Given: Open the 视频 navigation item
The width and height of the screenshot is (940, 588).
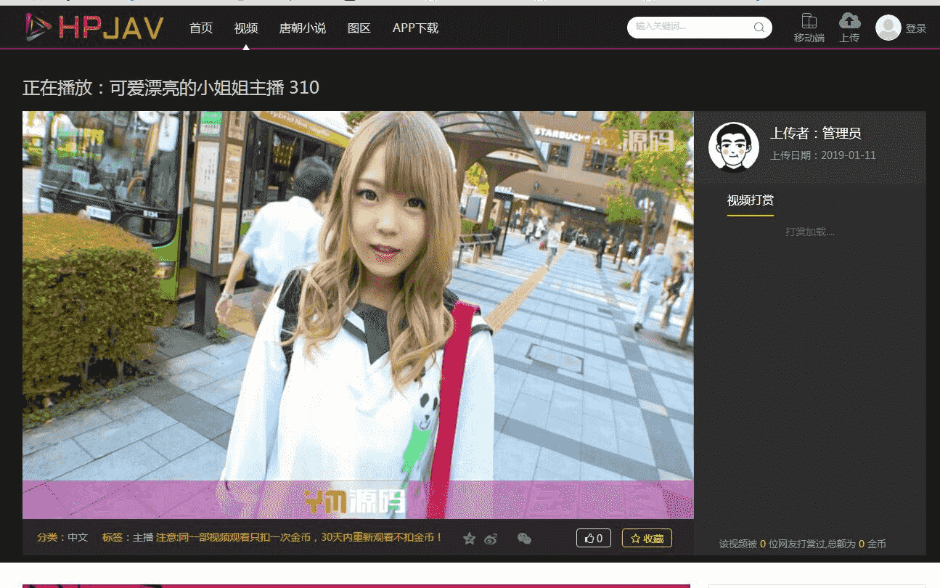Looking at the screenshot, I should point(246,28).
